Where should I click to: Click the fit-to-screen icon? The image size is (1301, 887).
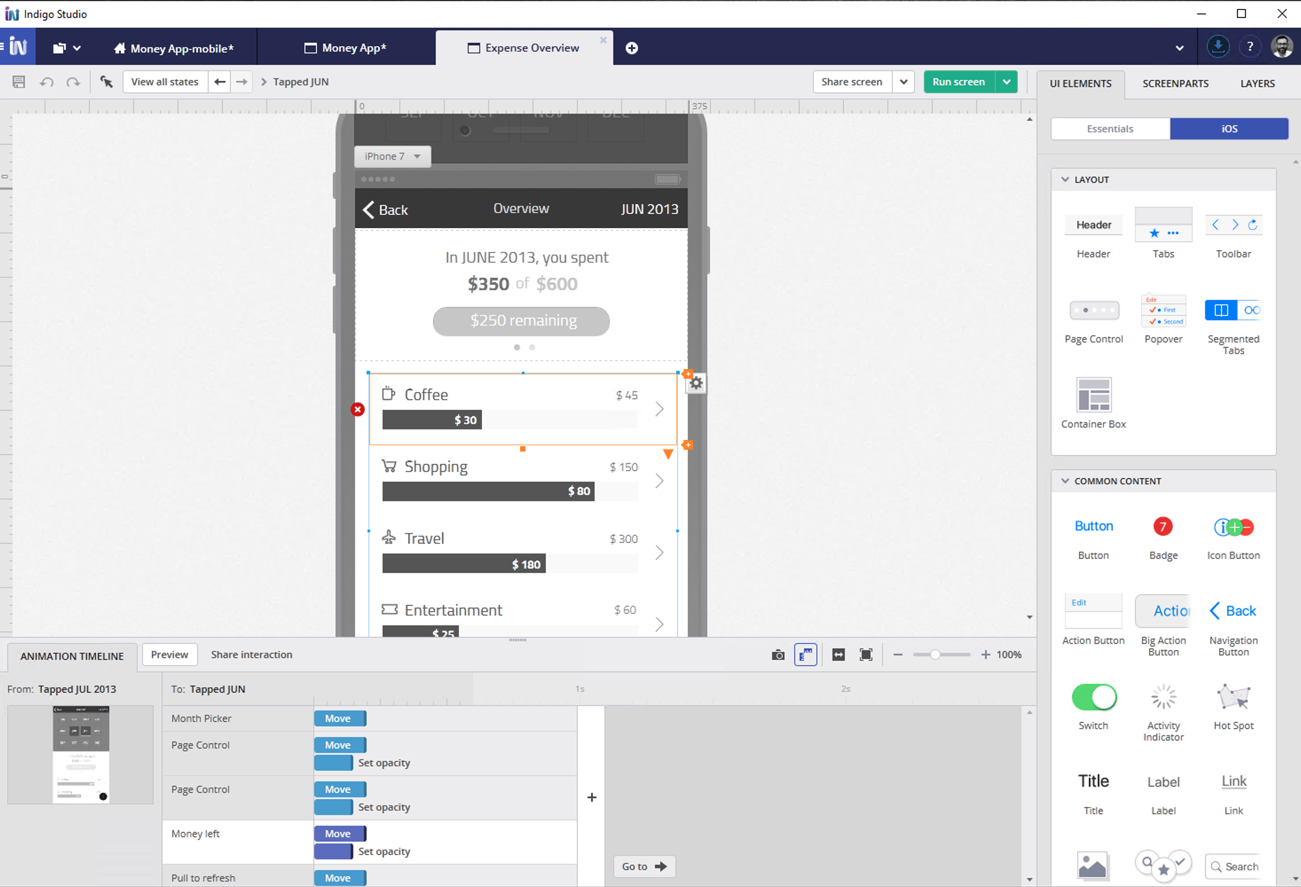(x=866, y=655)
